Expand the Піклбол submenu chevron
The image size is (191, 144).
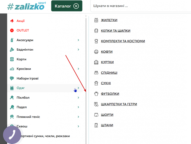(x=78, y=98)
